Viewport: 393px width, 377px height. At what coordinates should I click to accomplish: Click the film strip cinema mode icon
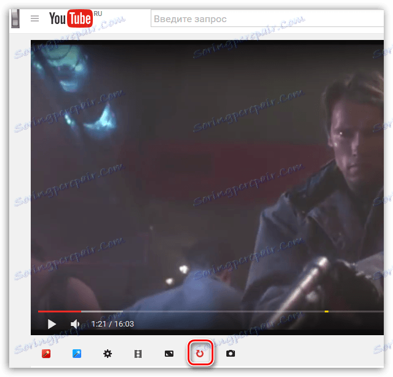click(138, 354)
